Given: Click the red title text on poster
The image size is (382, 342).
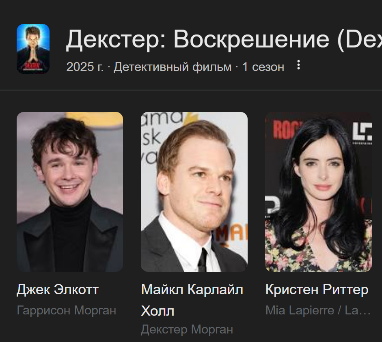Looking at the screenshot, I should 32,65.
